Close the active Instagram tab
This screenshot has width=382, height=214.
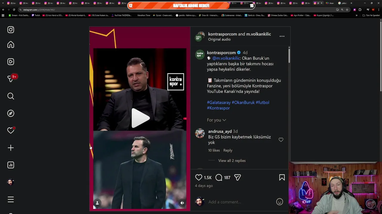click(321, 3)
